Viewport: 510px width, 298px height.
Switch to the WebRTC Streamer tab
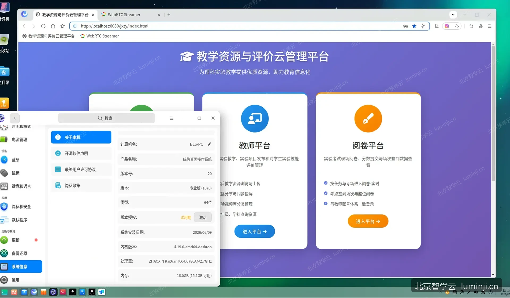coord(124,15)
